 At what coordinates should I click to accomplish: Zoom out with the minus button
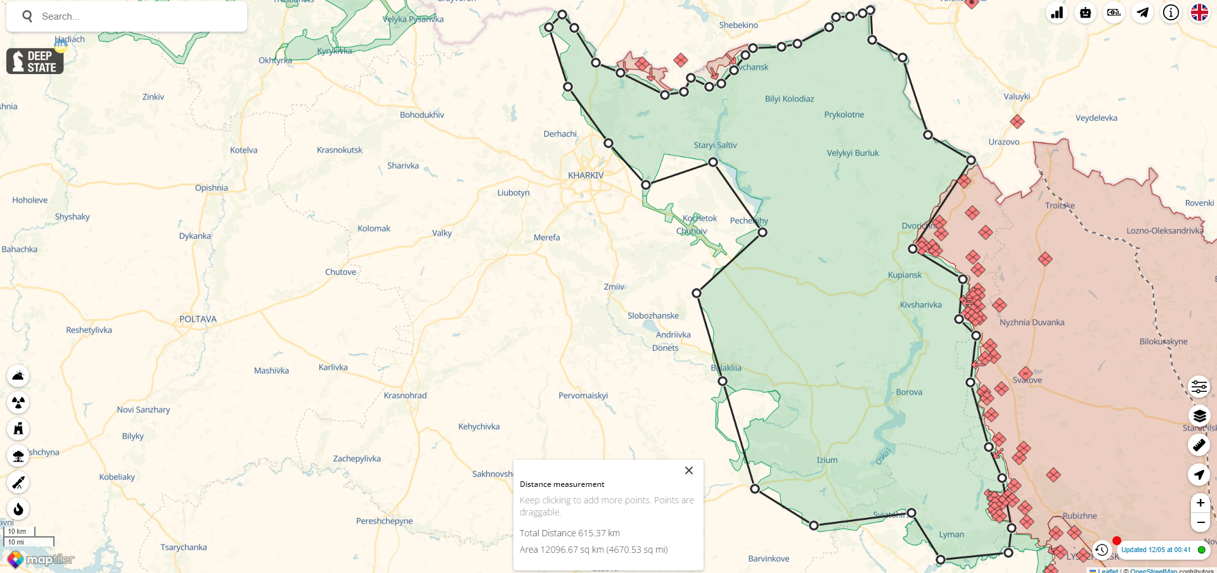1200,522
